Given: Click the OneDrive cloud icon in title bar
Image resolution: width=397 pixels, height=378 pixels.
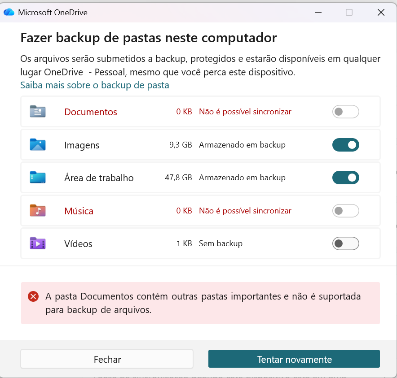Looking at the screenshot, I should click(9, 12).
